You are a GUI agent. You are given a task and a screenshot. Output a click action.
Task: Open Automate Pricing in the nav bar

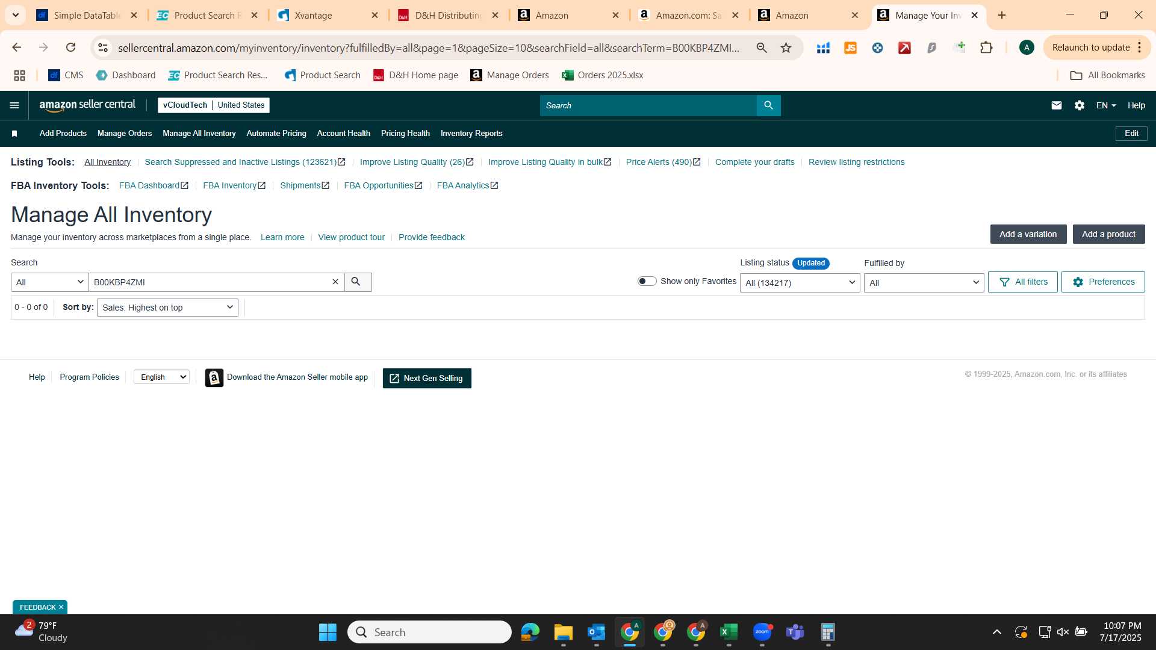tap(276, 134)
